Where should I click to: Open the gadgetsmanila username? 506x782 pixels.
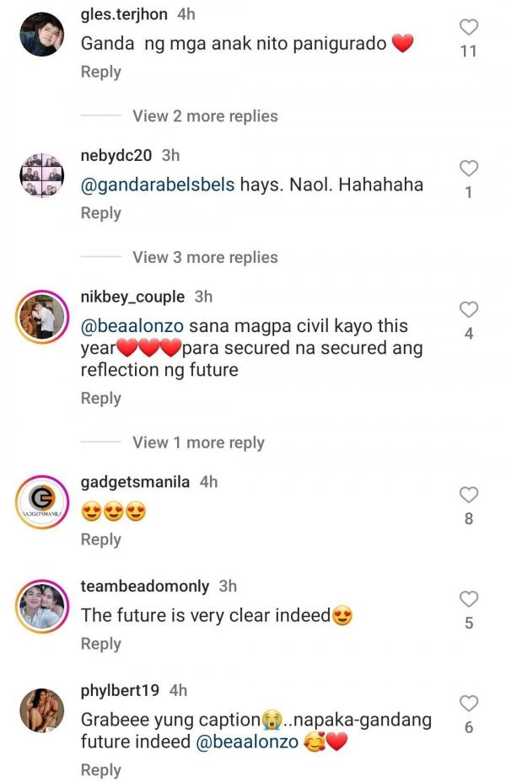(x=137, y=482)
